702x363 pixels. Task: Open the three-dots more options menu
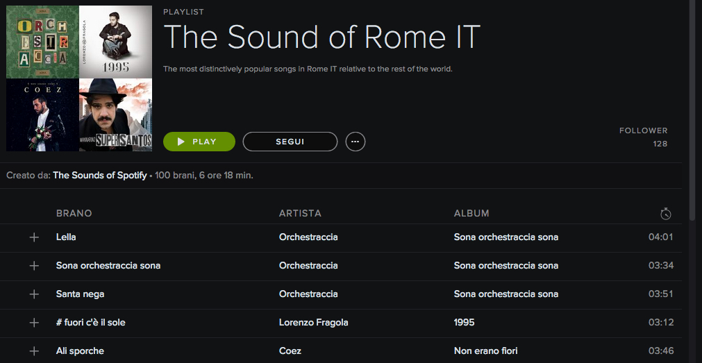pos(355,142)
